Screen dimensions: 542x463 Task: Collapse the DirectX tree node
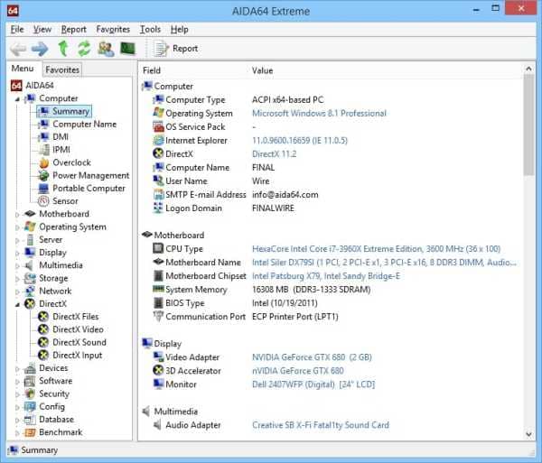coord(17,304)
